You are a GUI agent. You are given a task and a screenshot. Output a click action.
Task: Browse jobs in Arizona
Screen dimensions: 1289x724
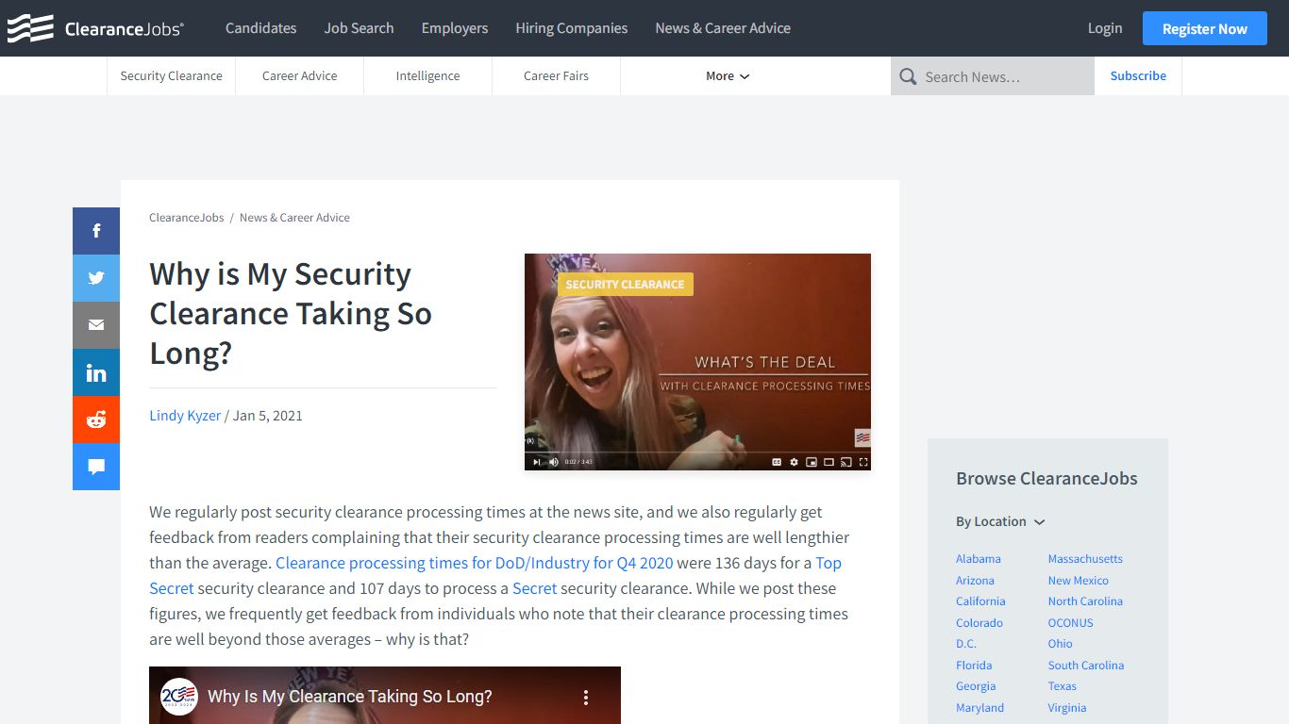point(975,581)
